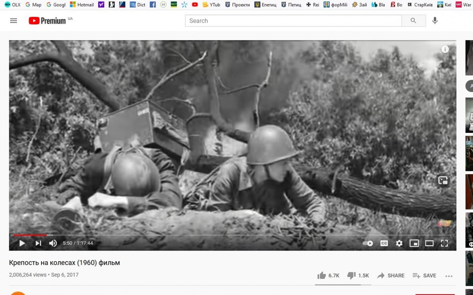Open the Rei bookmark
Screen dimensions: 473x295
(313, 5)
